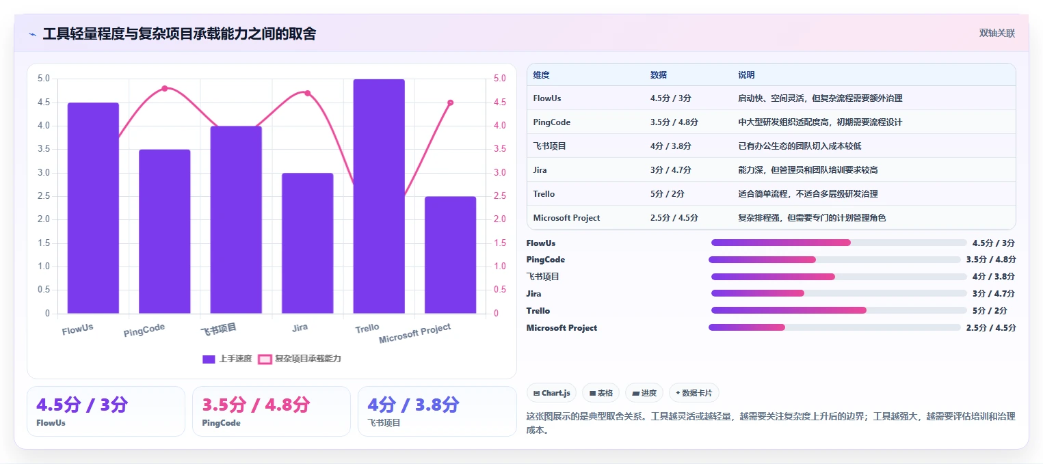Click the description 已有办公生态的团队切入成本较低
The width and height of the screenshot is (1043, 464).
[x=800, y=146]
